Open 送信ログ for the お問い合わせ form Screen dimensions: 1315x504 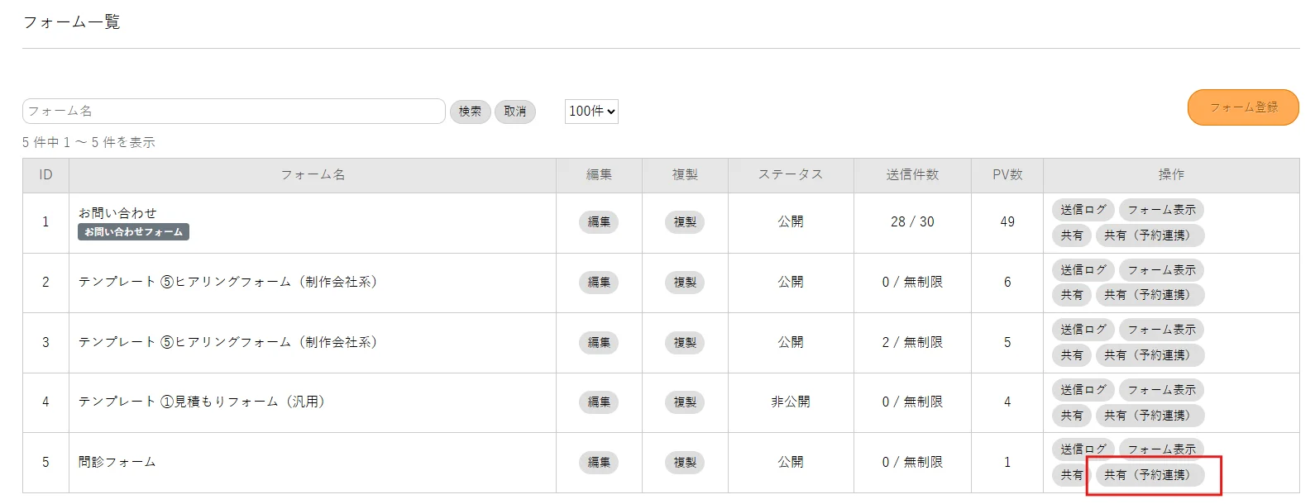point(1083,210)
